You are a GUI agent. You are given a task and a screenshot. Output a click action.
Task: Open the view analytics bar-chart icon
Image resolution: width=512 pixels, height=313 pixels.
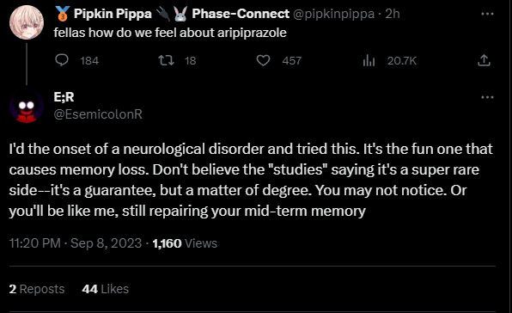coord(369,60)
